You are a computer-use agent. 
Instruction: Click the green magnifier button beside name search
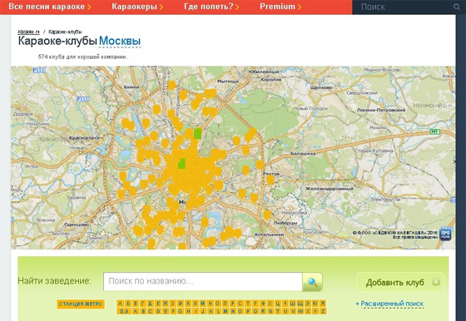coord(312,282)
